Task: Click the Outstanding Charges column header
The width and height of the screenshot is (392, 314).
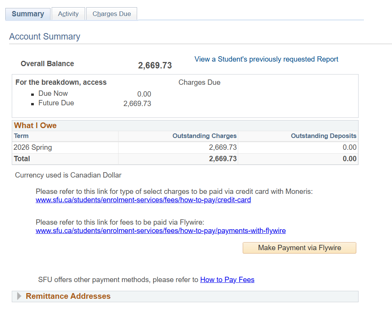Action: (x=204, y=136)
